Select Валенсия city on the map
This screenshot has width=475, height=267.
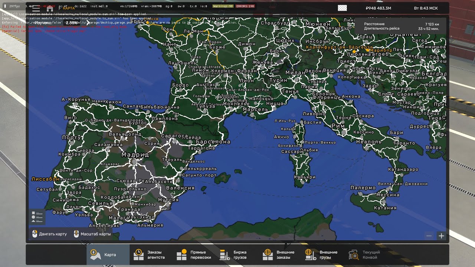tap(180, 188)
